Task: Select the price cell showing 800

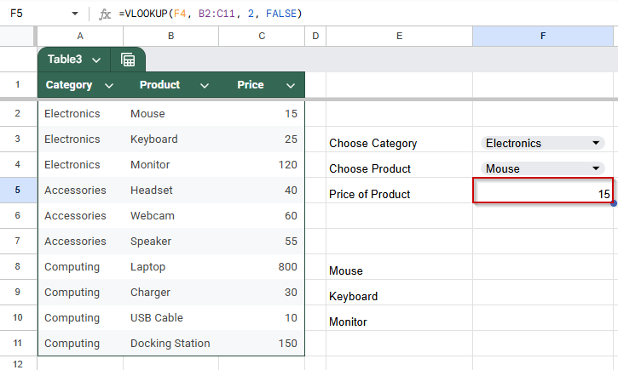Action: [x=262, y=267]
